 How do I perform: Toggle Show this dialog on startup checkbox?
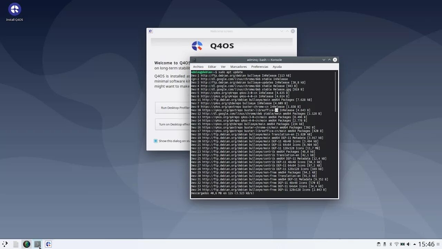[x=156, y=141]
